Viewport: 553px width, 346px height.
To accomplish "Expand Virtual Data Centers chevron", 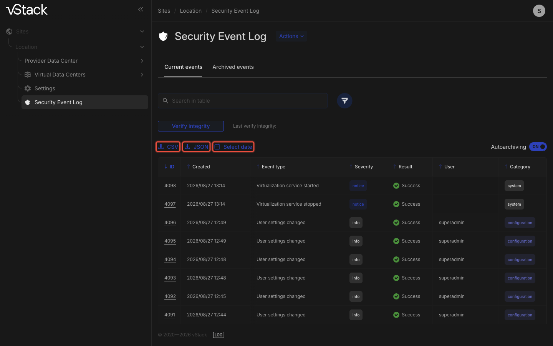I will coord(142,75).
